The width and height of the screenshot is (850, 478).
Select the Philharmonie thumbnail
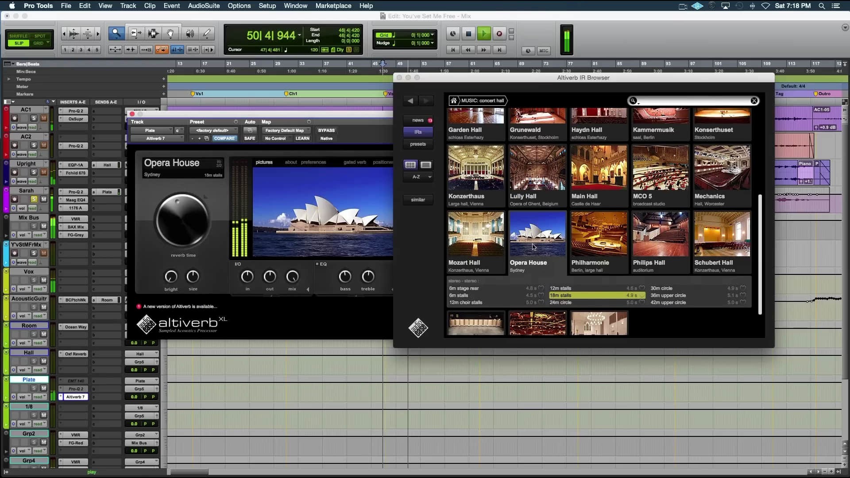pos(599,234)
